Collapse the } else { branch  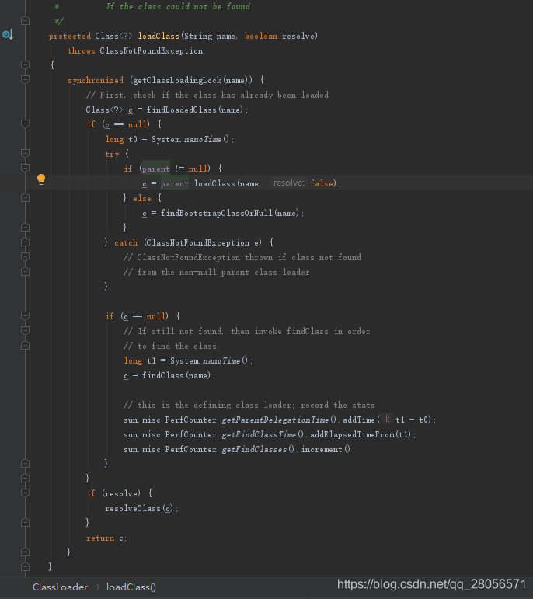coord(25,197)
